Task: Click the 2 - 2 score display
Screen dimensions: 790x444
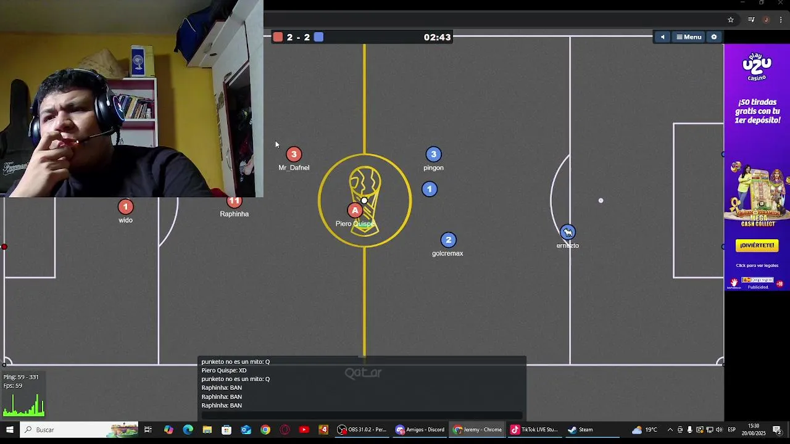Action: (298, 37)
